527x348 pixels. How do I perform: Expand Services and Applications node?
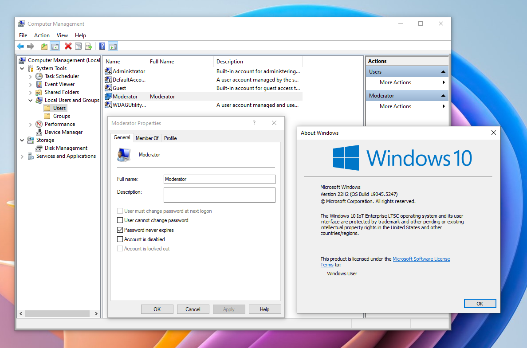tap(22, 156)
